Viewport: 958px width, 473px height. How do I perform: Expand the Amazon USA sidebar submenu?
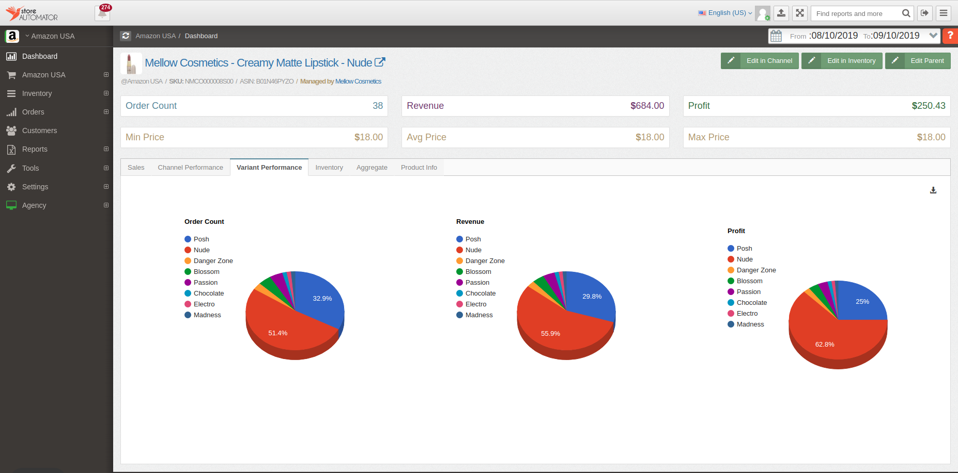[106, 75]
